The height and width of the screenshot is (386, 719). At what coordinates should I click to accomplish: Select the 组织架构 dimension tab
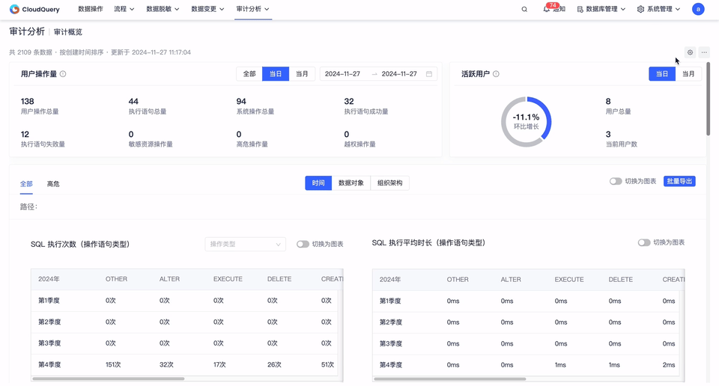coord(389,183)
